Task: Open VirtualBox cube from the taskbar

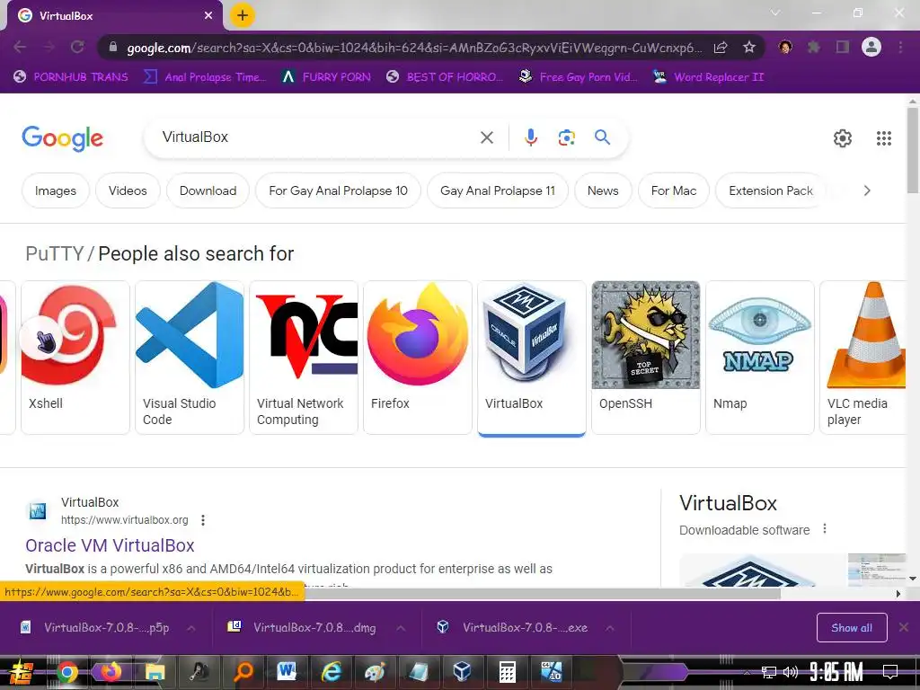Action: coord(462,672)
